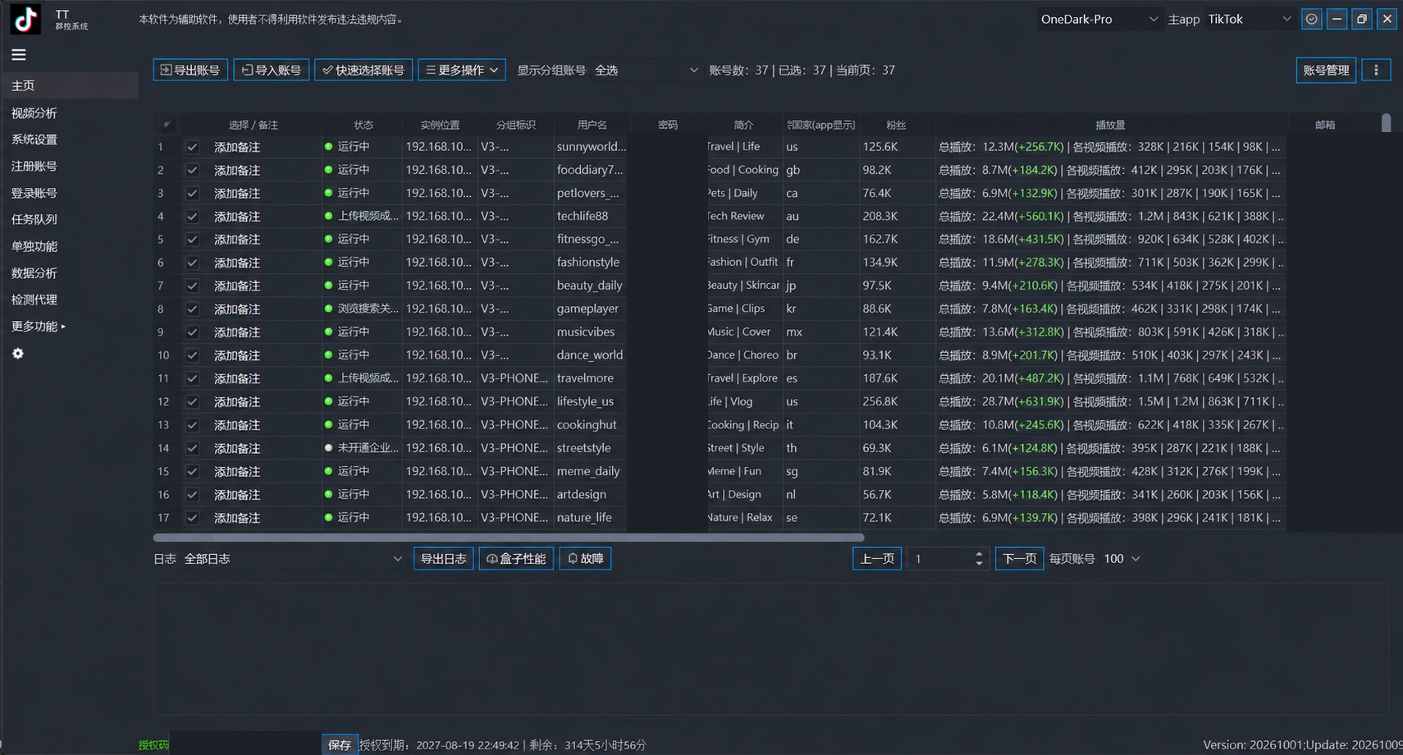
Task: Deselect the checkbox for row 14 streetstyle
Action: pyautogui.click(x=192, y=448)
